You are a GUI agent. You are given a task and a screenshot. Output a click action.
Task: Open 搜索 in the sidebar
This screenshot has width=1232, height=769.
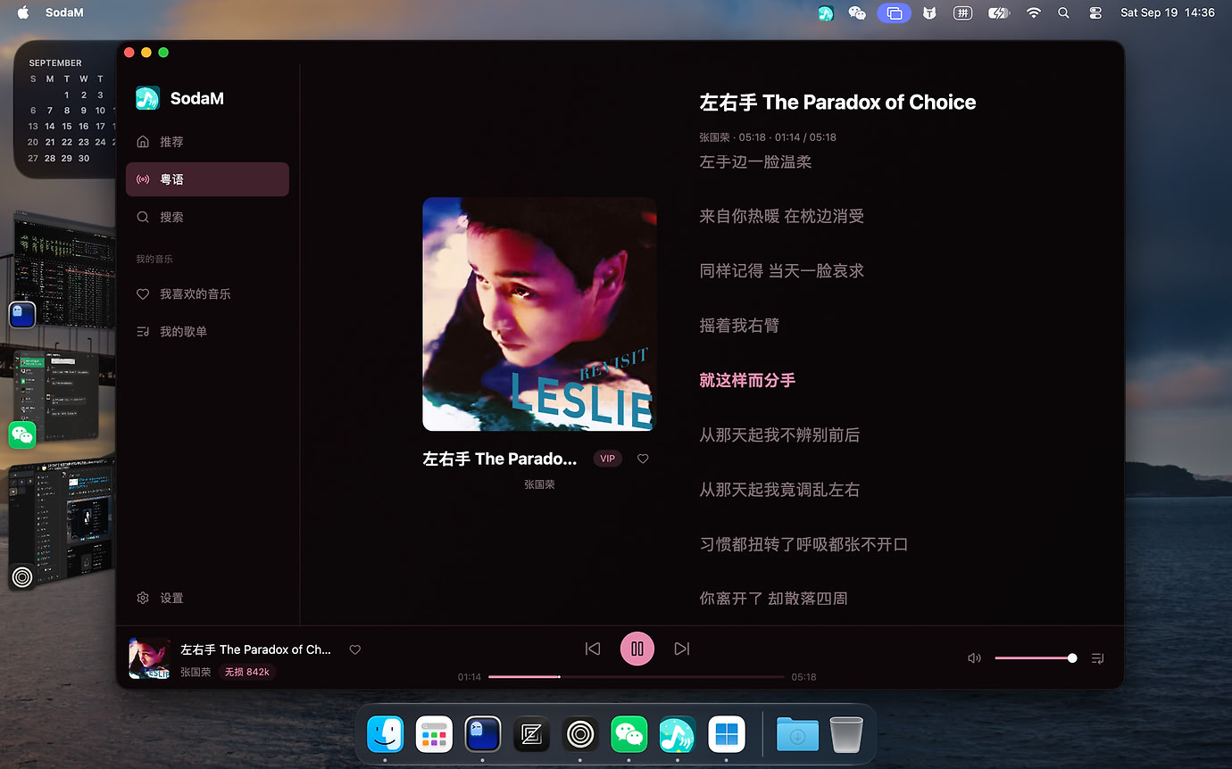[x=207, y=217]
